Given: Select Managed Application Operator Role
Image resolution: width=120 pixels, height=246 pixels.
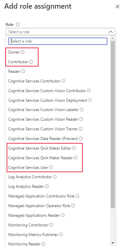Looking at the screenshot, I should (x=39, y=205).
